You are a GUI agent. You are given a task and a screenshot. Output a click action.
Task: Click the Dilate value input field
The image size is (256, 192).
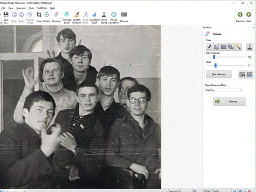click(x=250, y=65)
